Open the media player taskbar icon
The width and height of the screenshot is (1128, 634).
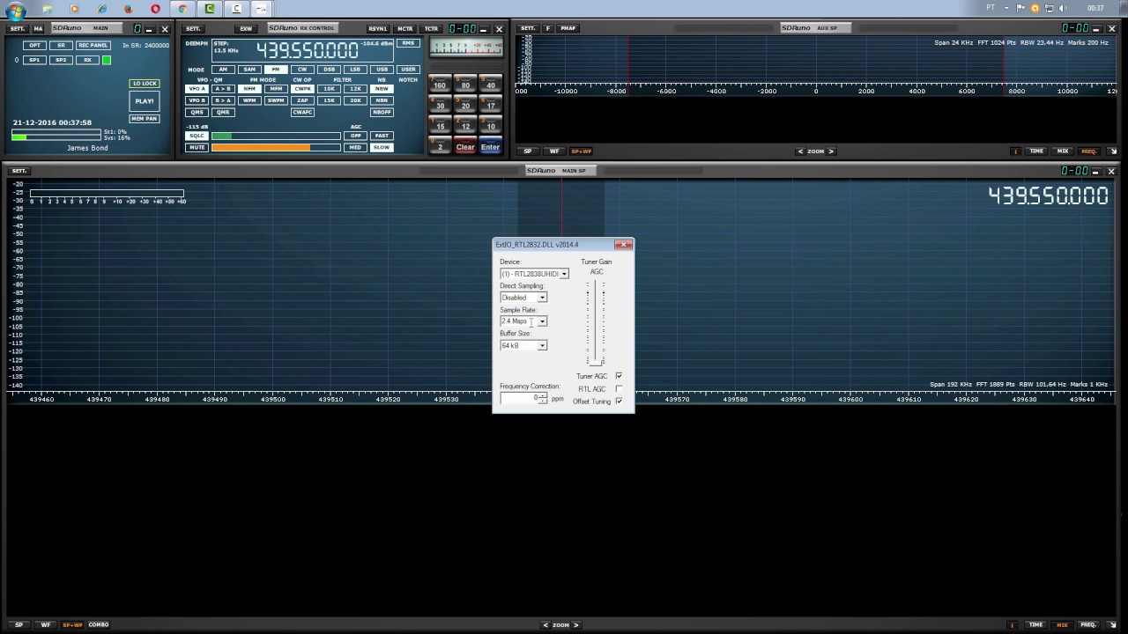click(74, 9)
